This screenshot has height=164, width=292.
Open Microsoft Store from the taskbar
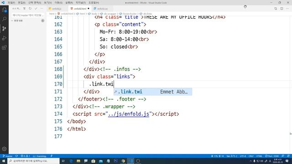pyautogui.click(x=93, y=161)
